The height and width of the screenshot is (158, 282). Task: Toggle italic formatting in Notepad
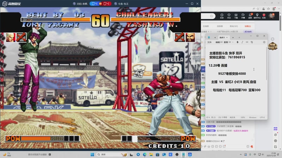(242, 42)
